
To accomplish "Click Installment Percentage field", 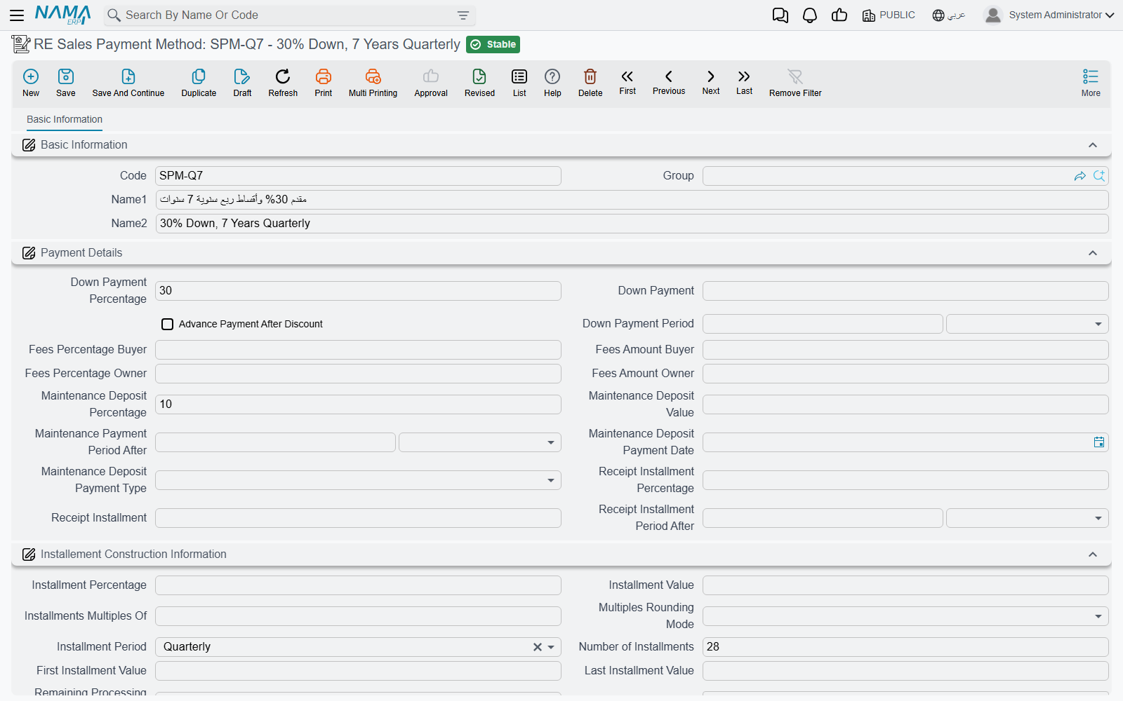I will [x=358, y=585].
